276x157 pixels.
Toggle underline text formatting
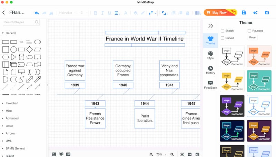coord(109,13)
